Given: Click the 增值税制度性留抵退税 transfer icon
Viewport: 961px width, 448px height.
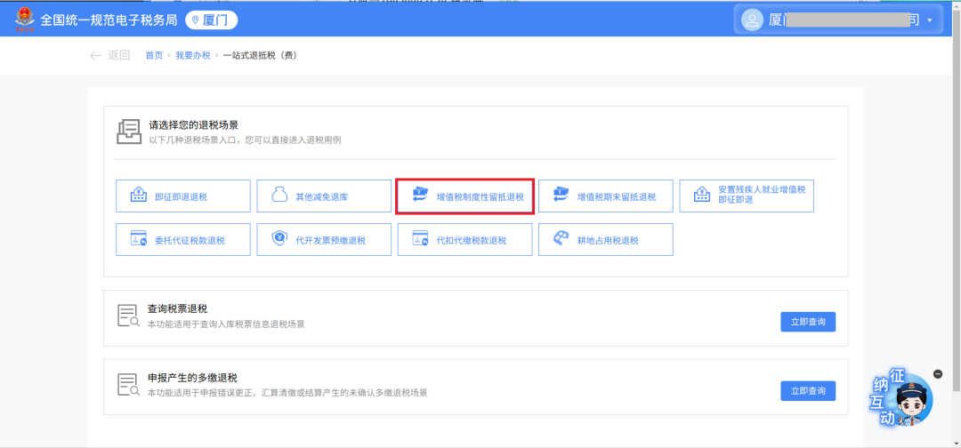Looking at the screenshot, I should 420,196.
